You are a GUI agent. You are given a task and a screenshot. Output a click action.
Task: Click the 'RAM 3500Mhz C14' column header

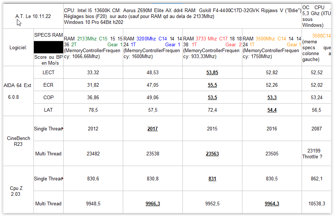(x=272, y=47)
